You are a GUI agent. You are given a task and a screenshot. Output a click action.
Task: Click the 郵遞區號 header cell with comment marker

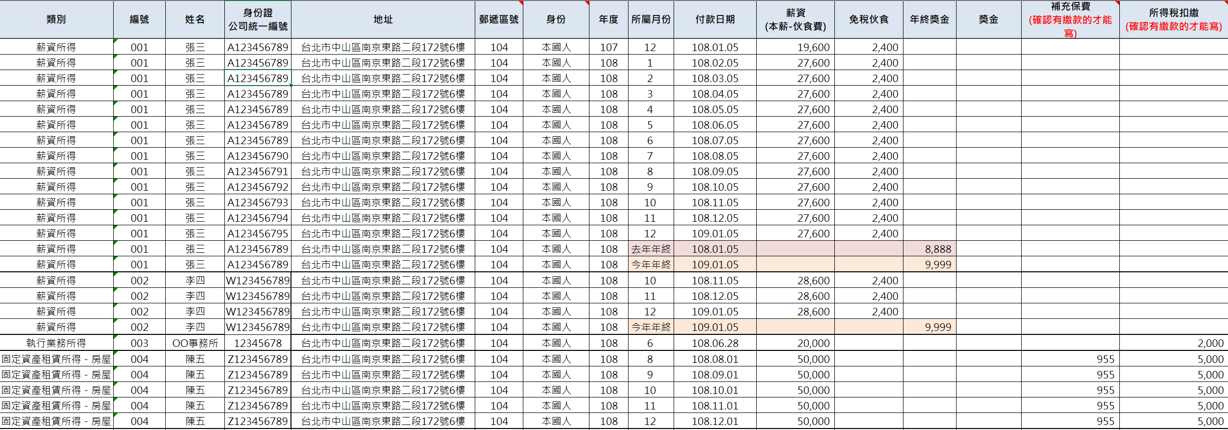point(499,20)
